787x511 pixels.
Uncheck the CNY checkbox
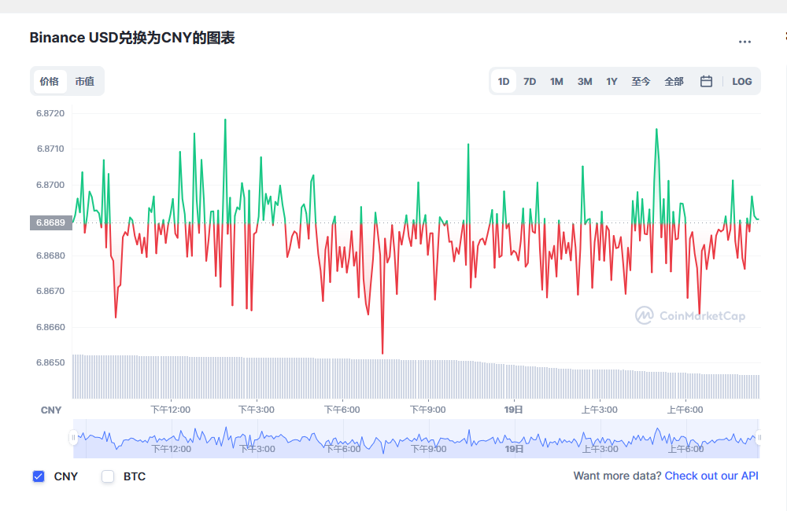click(39, 476)
